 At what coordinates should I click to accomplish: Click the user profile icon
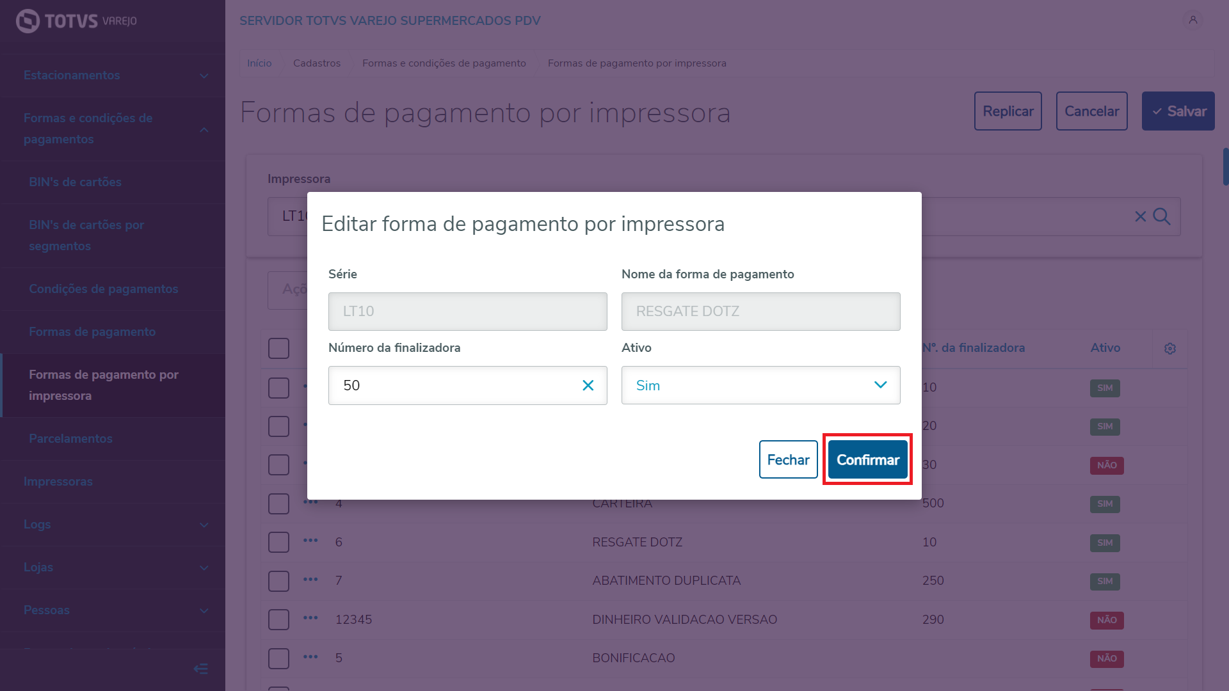coord(1193,20)
